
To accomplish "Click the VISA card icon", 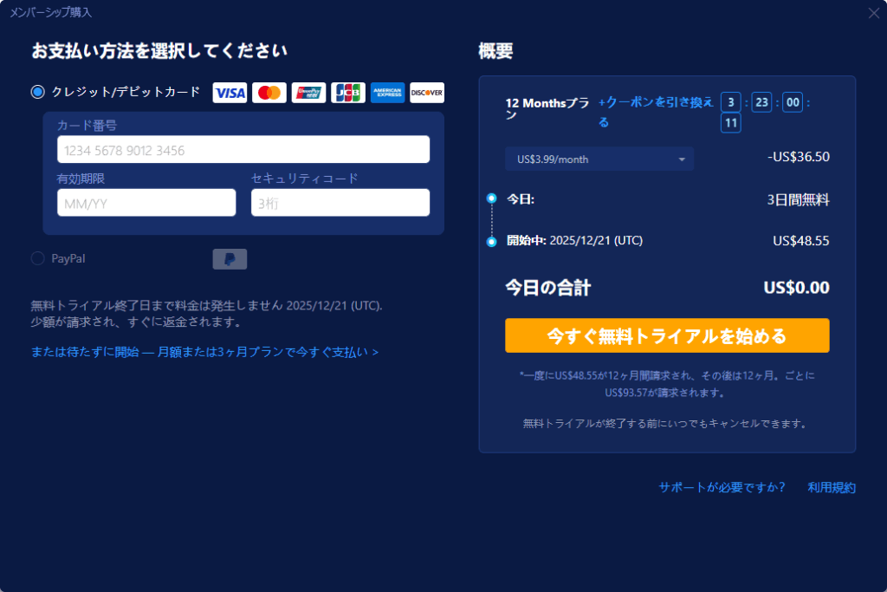I will pyautogui.click(x=230, y=93).
